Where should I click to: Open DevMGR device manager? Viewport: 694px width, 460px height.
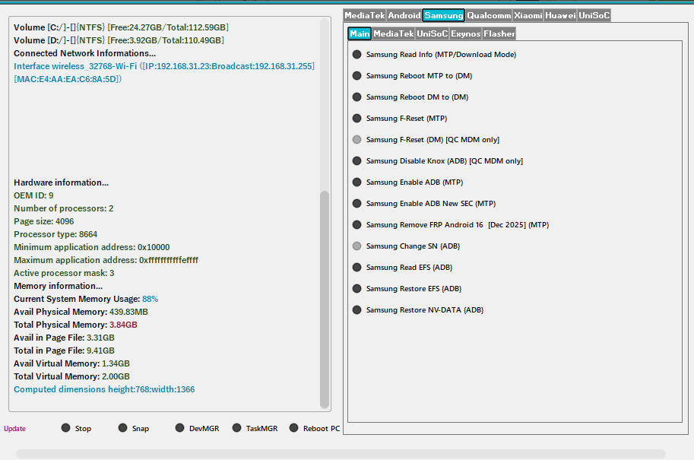(x=180, y=428)
